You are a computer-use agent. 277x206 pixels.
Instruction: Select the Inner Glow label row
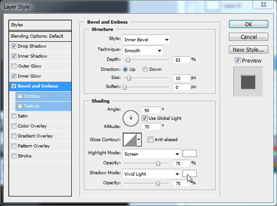click(x=40, y=76)
